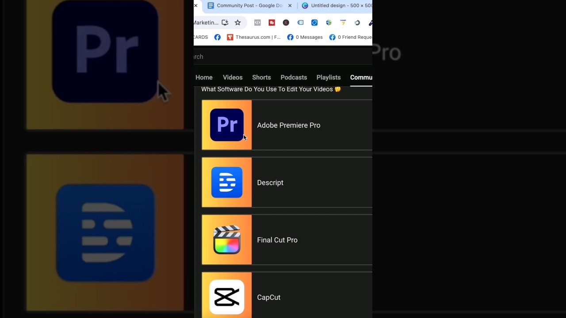Vote for the Adobe Premiere Pro option
The image size is (566, 318).
point(287,125)
